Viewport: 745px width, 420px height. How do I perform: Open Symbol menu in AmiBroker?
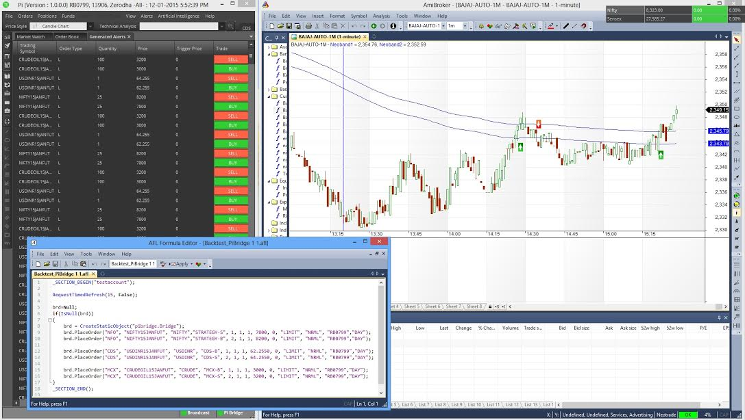358,16
